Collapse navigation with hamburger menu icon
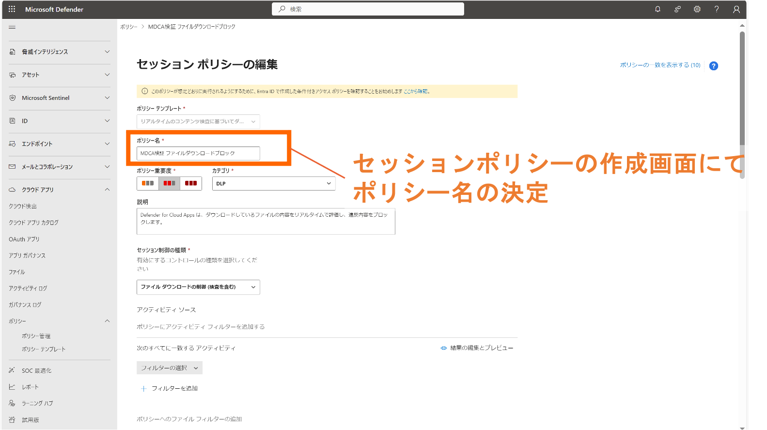This screenshot has width=767, height=430. coord(12,27)
